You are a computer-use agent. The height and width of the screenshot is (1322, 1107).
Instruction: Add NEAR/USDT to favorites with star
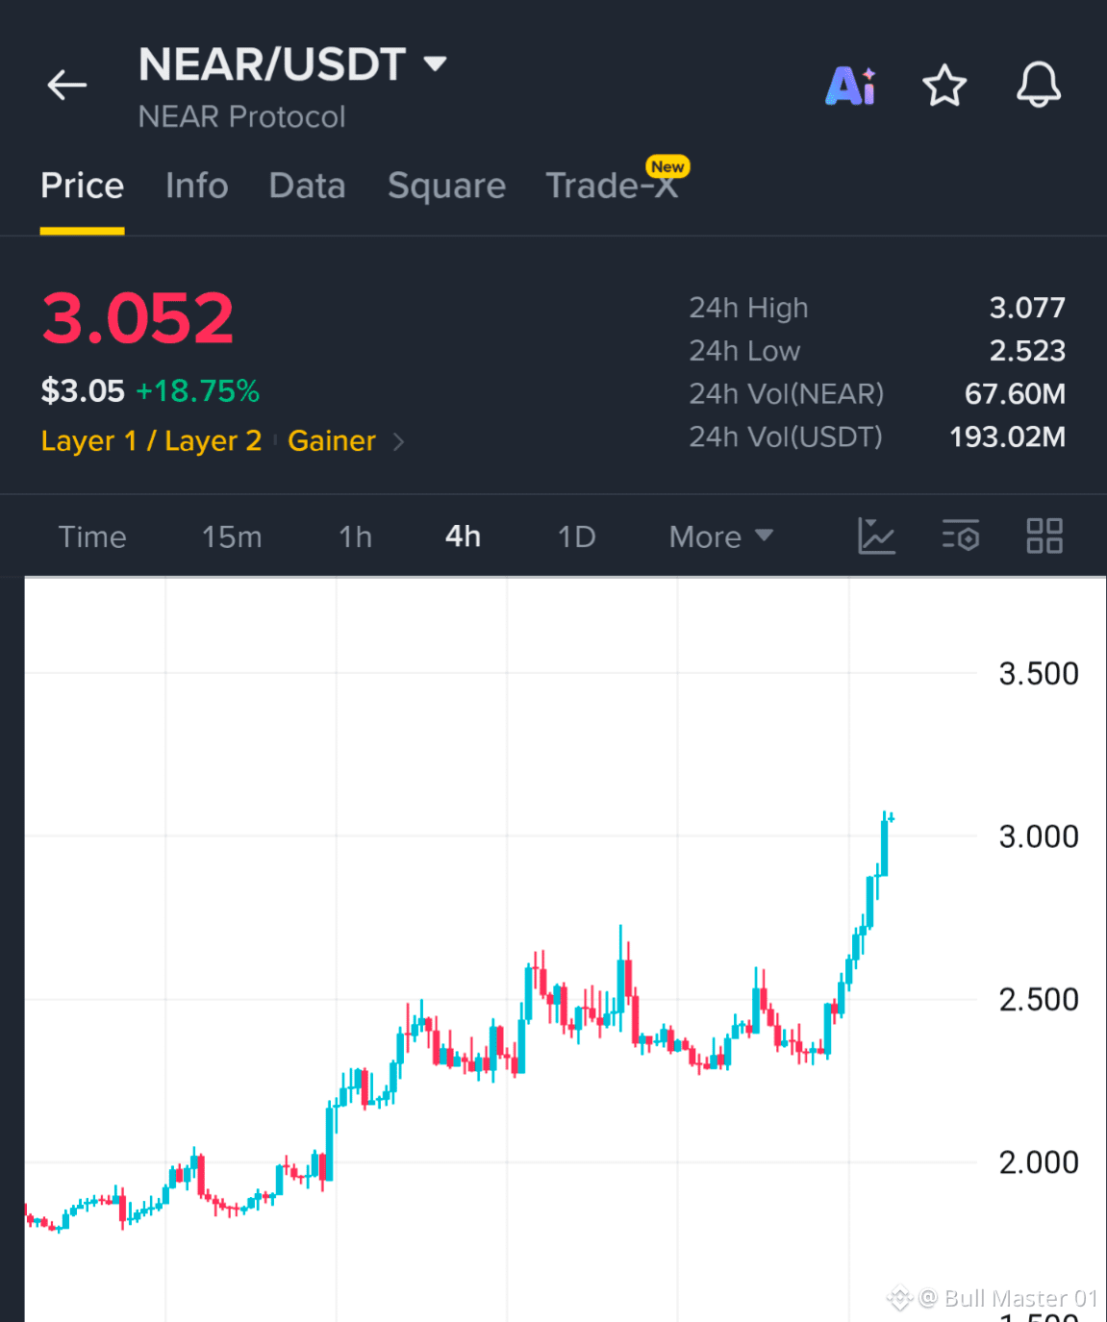944,86
